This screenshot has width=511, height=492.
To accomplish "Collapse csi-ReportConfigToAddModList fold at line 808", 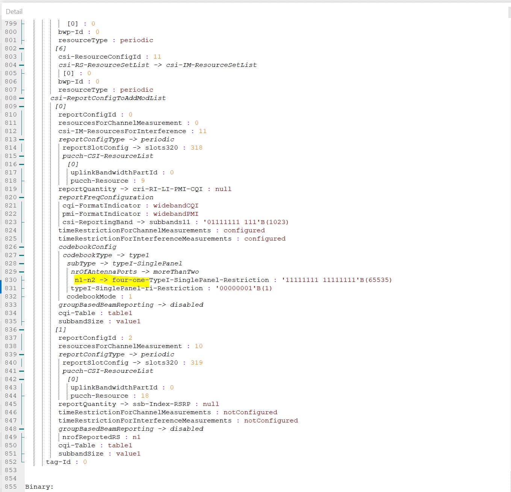I will click(x=22, y=98).
